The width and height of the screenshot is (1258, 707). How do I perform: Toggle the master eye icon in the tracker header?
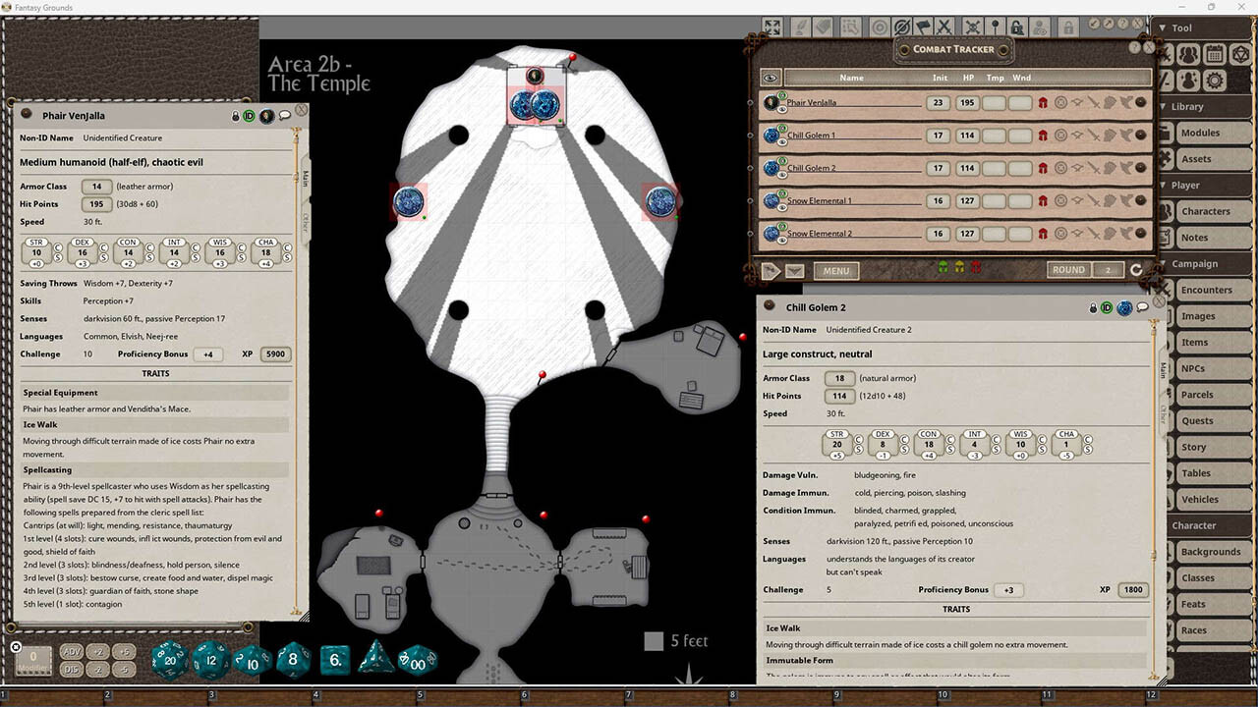[x=771, y=77]
